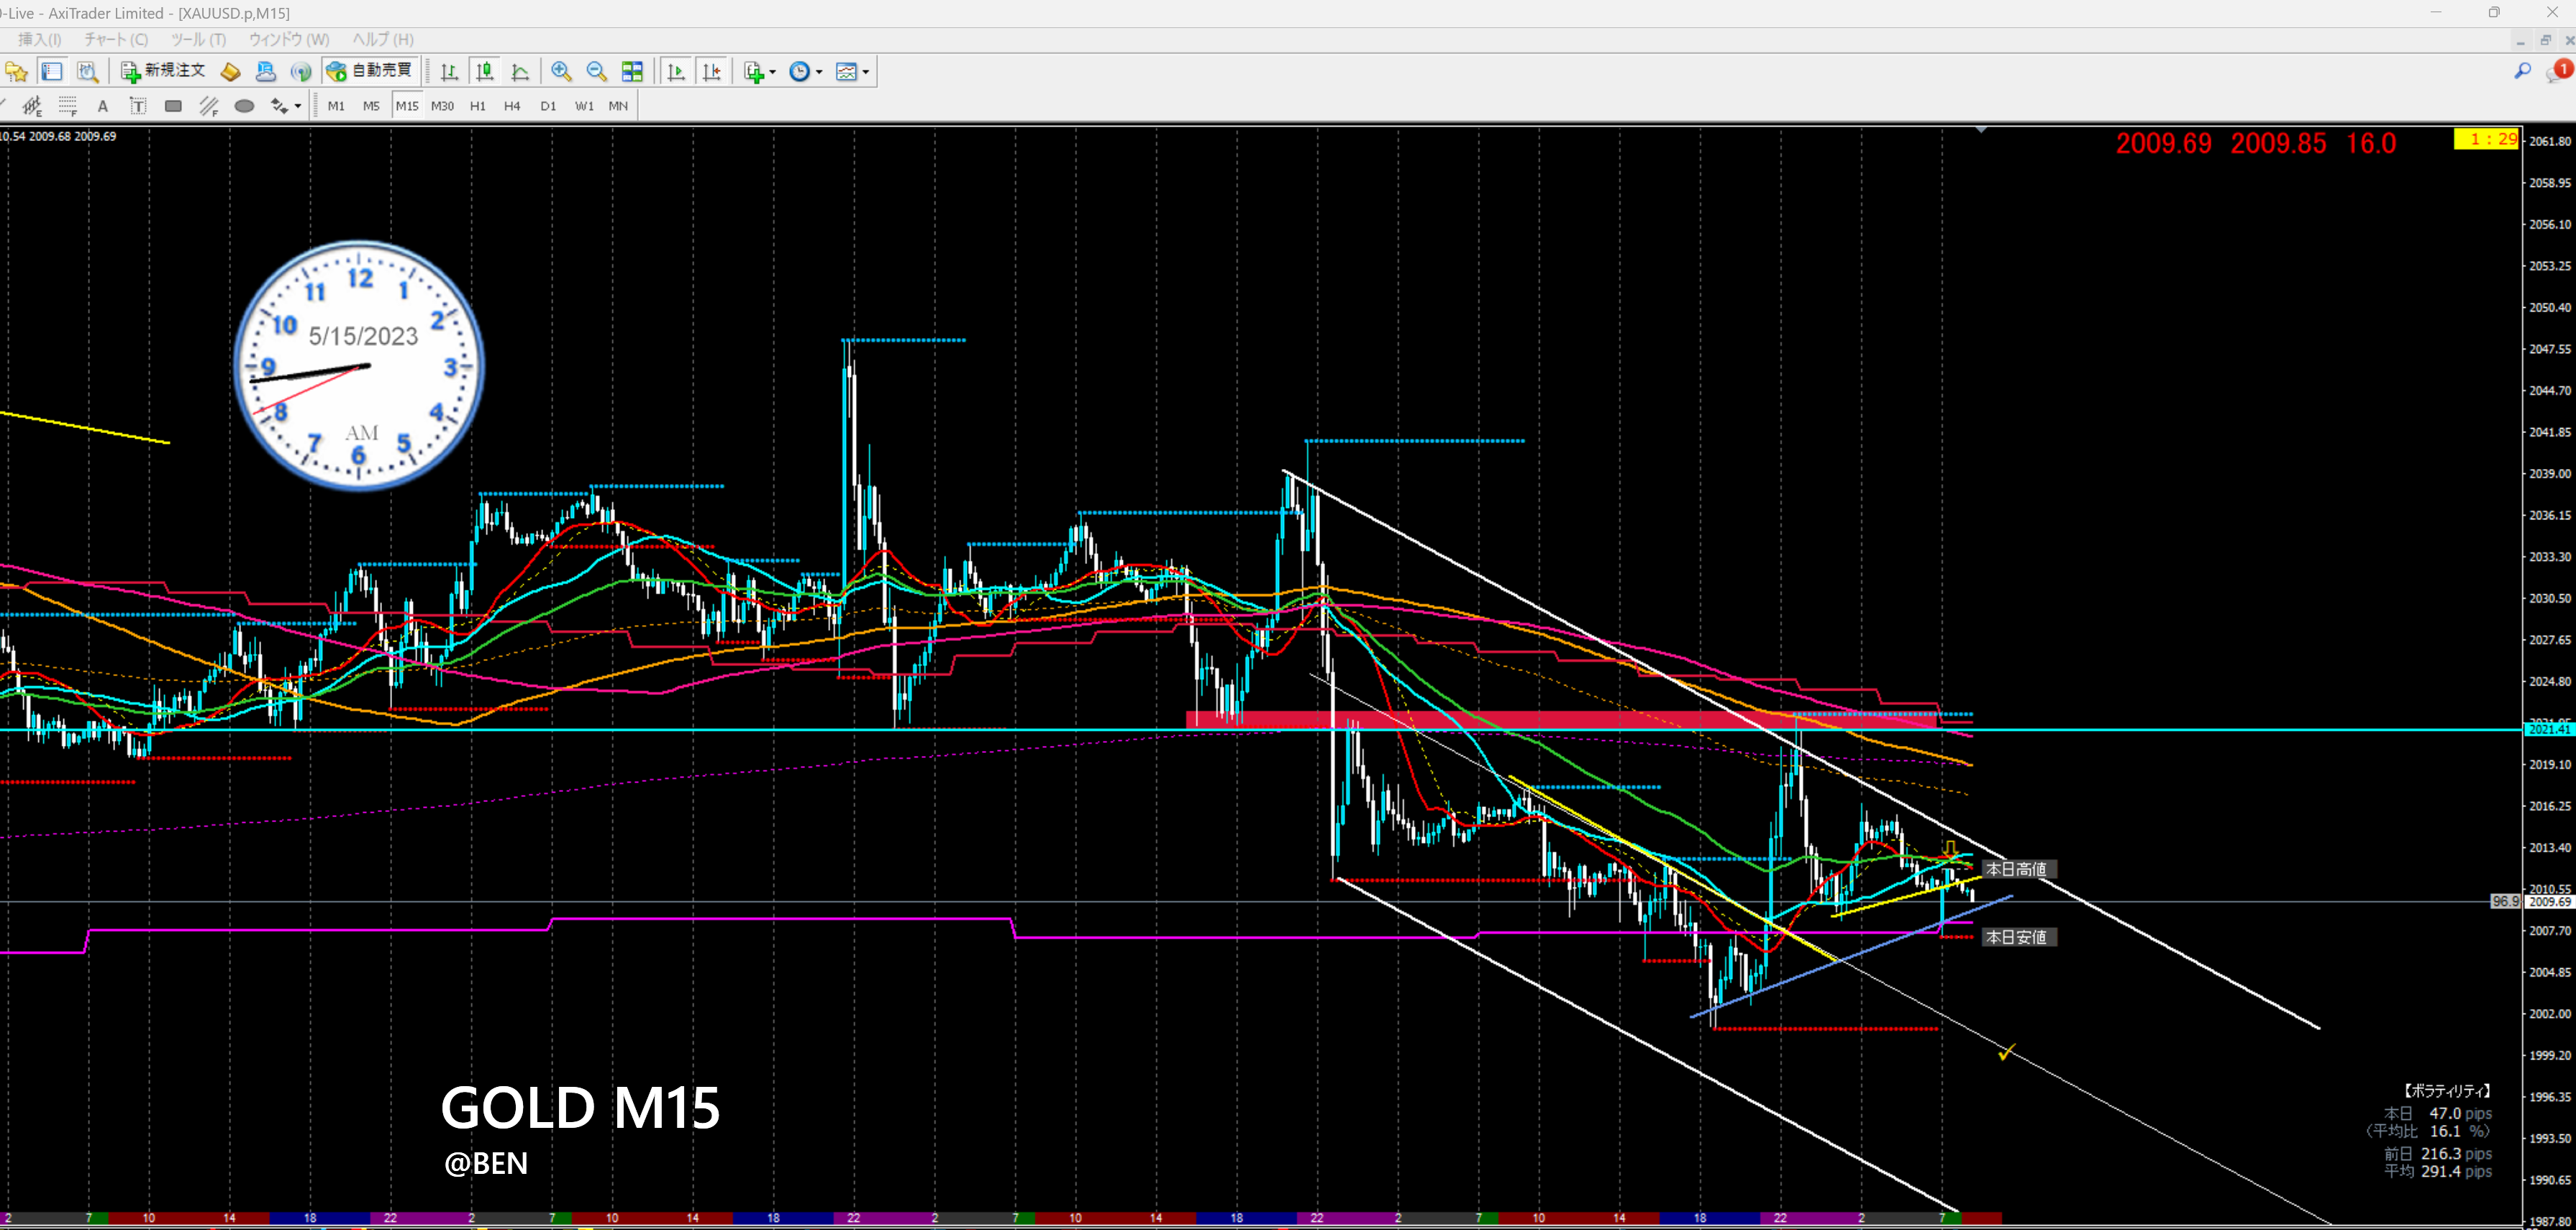Pick the text label tool
The image size is (2576, 1230).
[x=138, y=106]
